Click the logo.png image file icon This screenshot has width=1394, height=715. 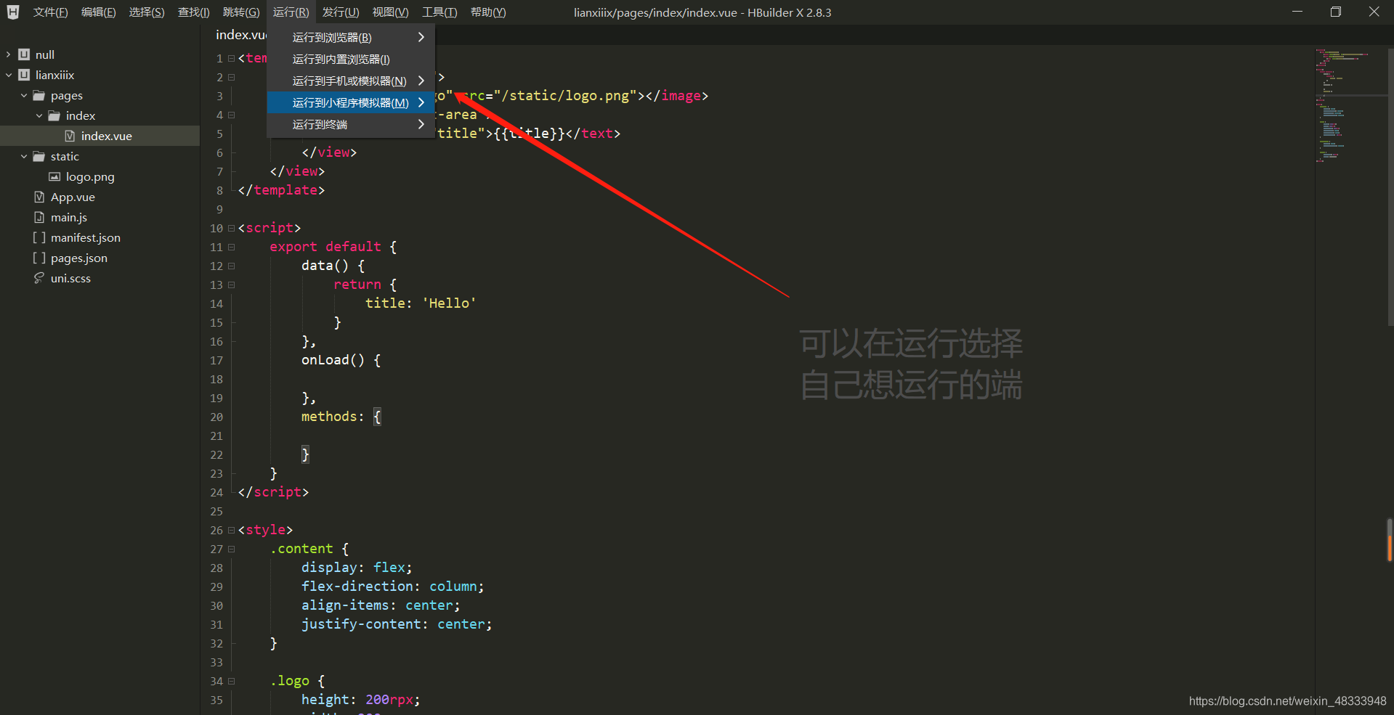pyautogui.click(x=54, y=176)
